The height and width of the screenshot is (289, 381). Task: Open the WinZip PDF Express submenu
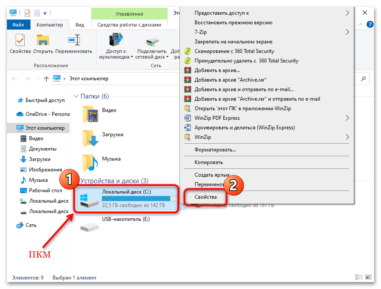click(267, 118)
